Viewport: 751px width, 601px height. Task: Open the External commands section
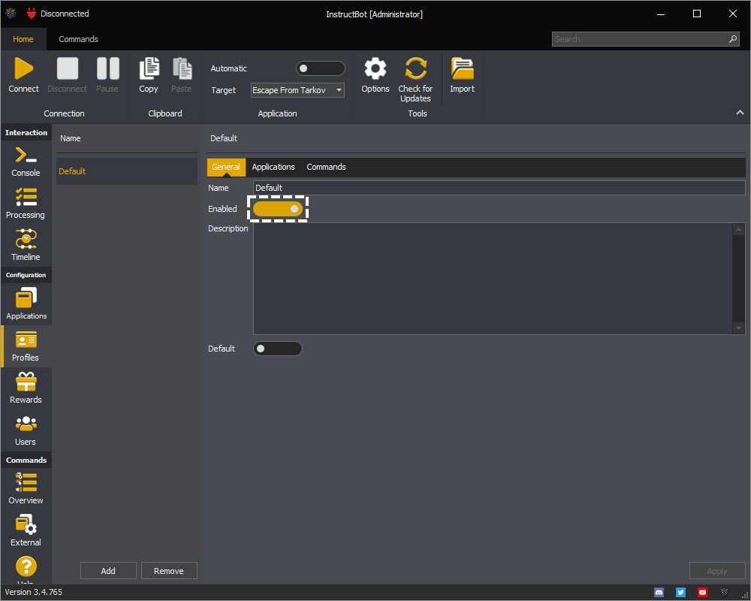point(26,531)
